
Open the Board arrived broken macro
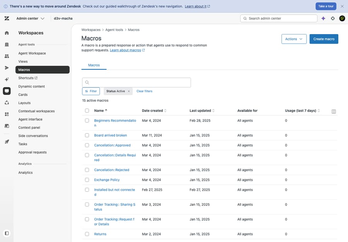pos(111,136)
